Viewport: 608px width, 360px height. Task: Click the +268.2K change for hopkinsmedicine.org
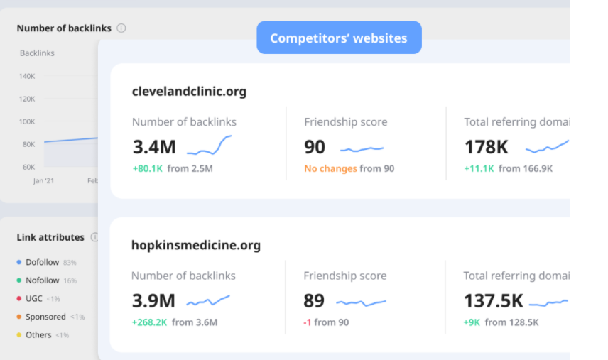tap(149, 322)
